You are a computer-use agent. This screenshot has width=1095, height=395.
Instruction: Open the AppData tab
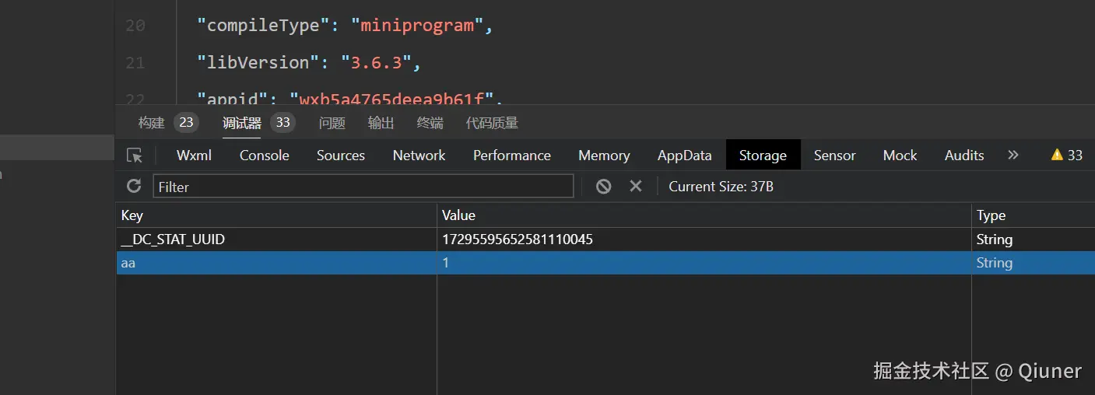point(684,156)
